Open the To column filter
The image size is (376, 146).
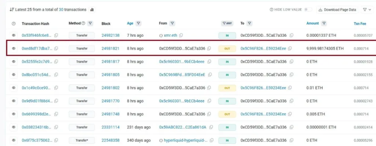(249, 23)
